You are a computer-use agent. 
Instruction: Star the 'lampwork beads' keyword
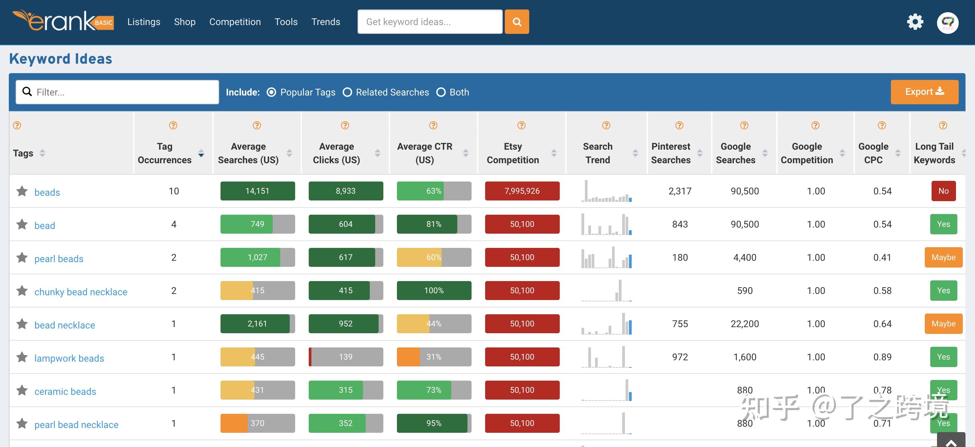(22, 357)
